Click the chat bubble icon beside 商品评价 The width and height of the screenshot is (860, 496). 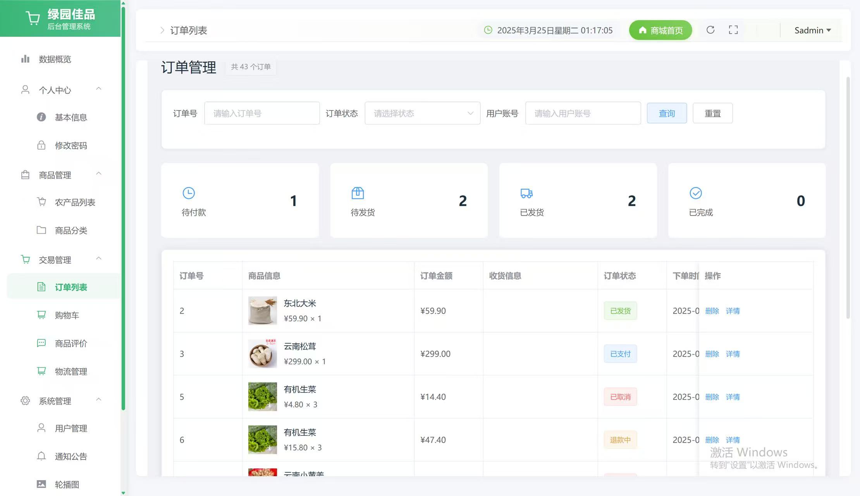41,343
